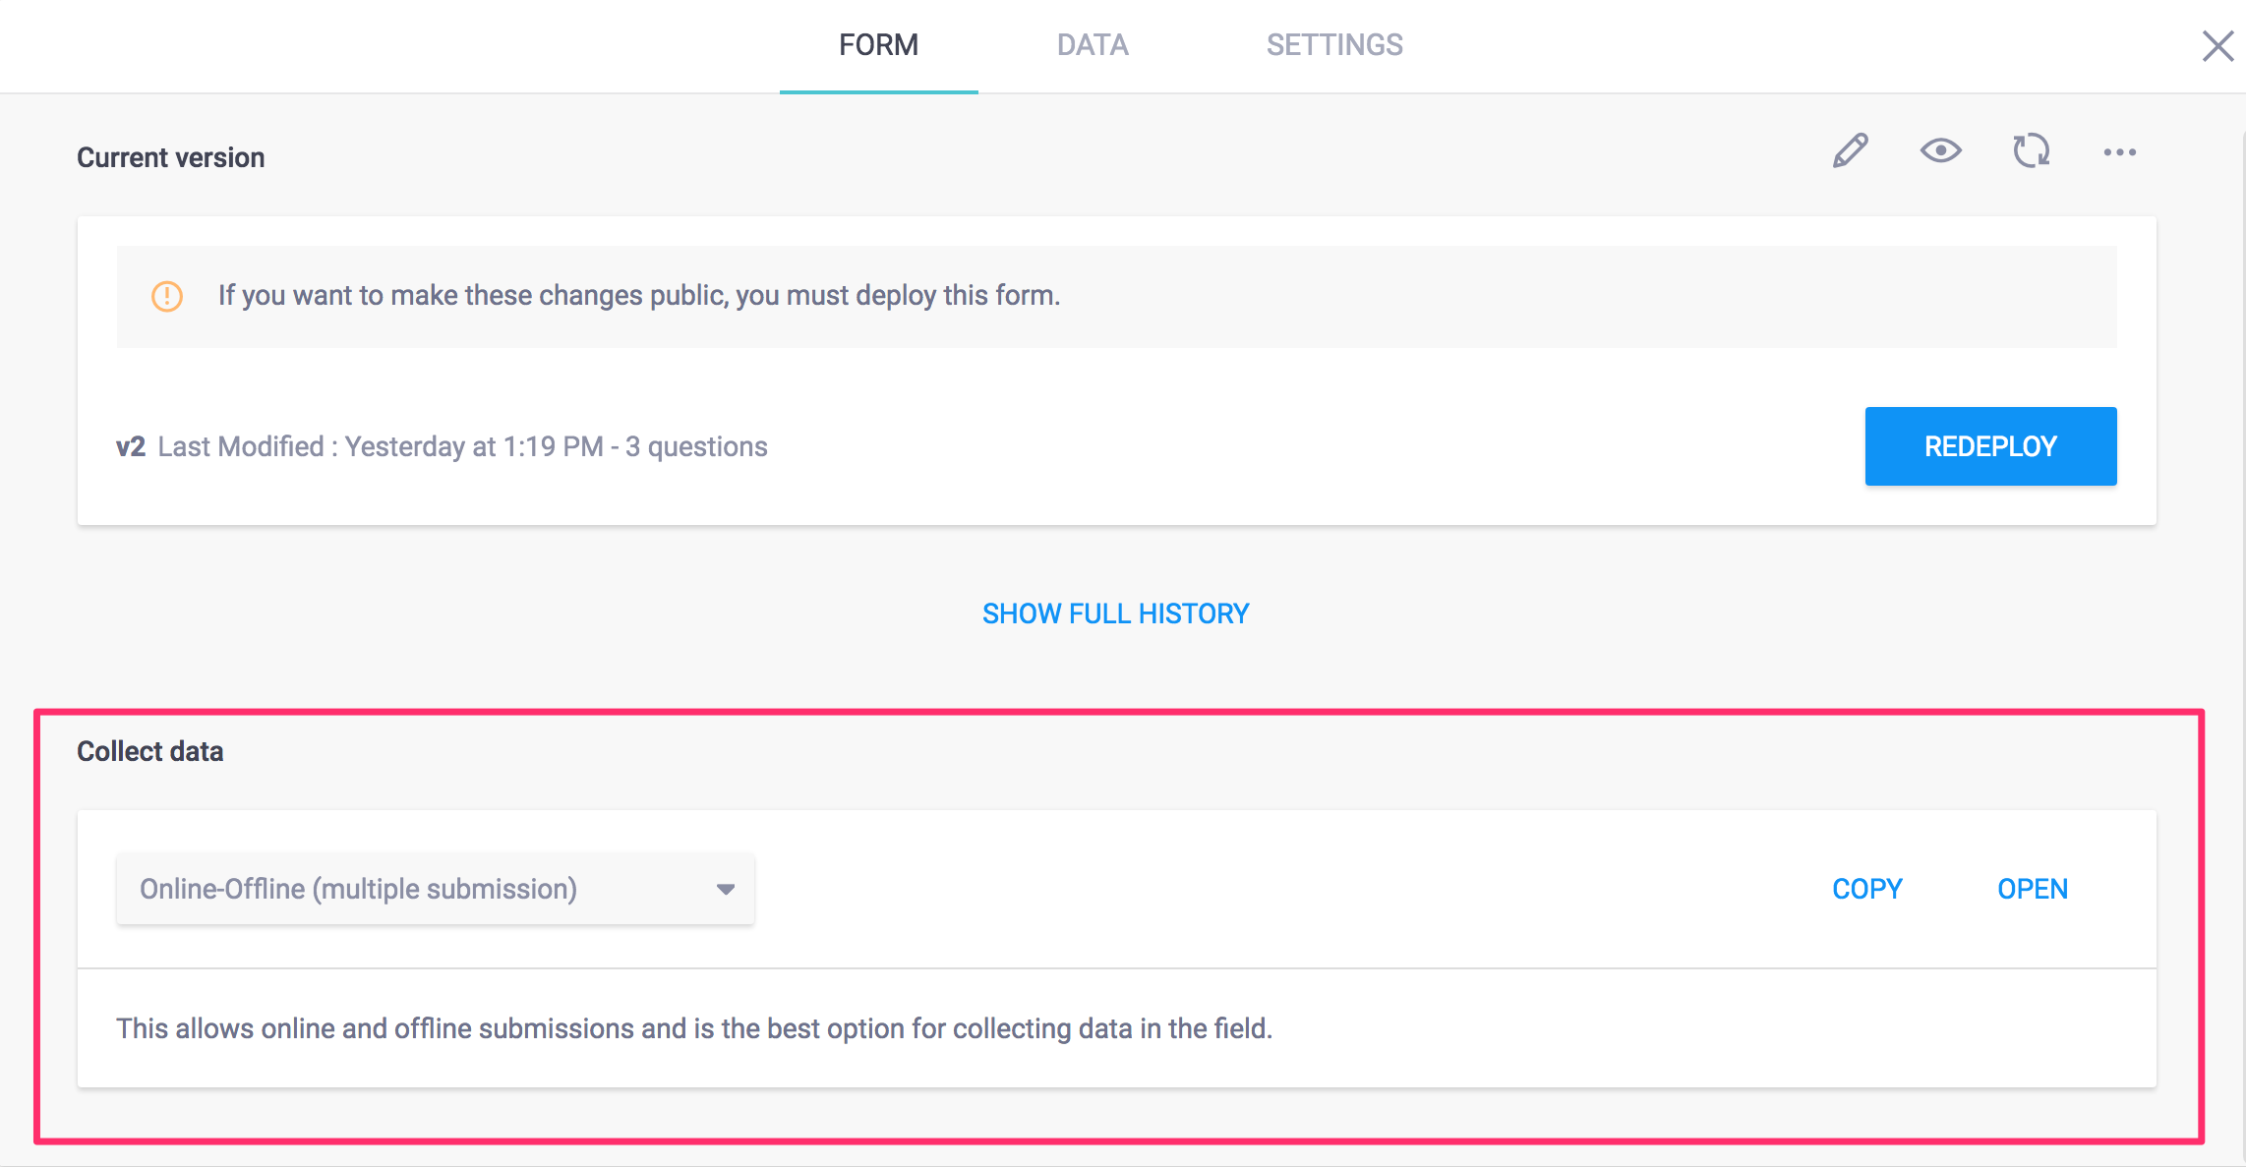Click the deploy warning message text

[x=639, y=296]
